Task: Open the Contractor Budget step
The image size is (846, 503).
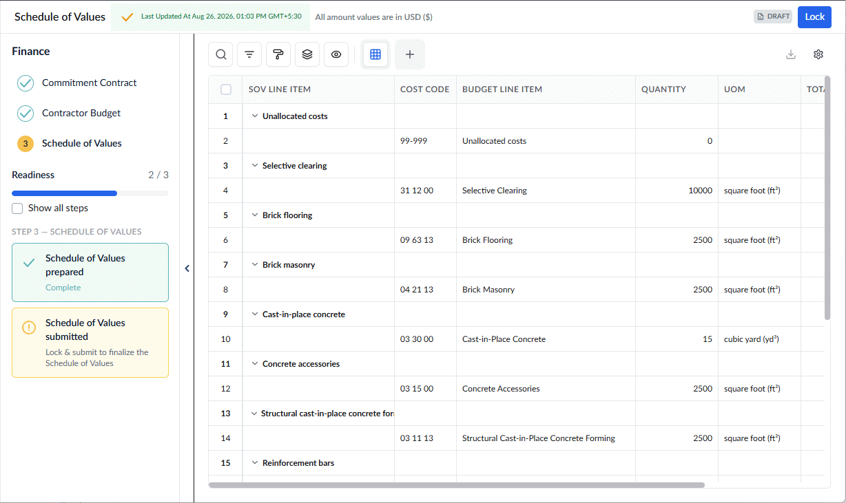Action: 81,113
